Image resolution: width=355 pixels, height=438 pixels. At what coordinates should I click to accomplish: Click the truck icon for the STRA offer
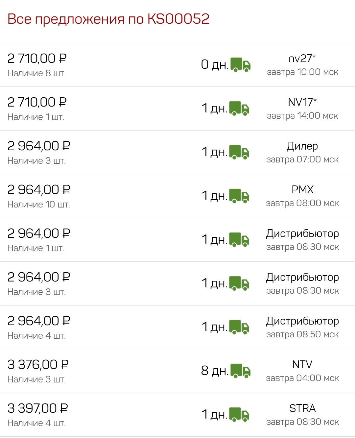click(239, 415)
